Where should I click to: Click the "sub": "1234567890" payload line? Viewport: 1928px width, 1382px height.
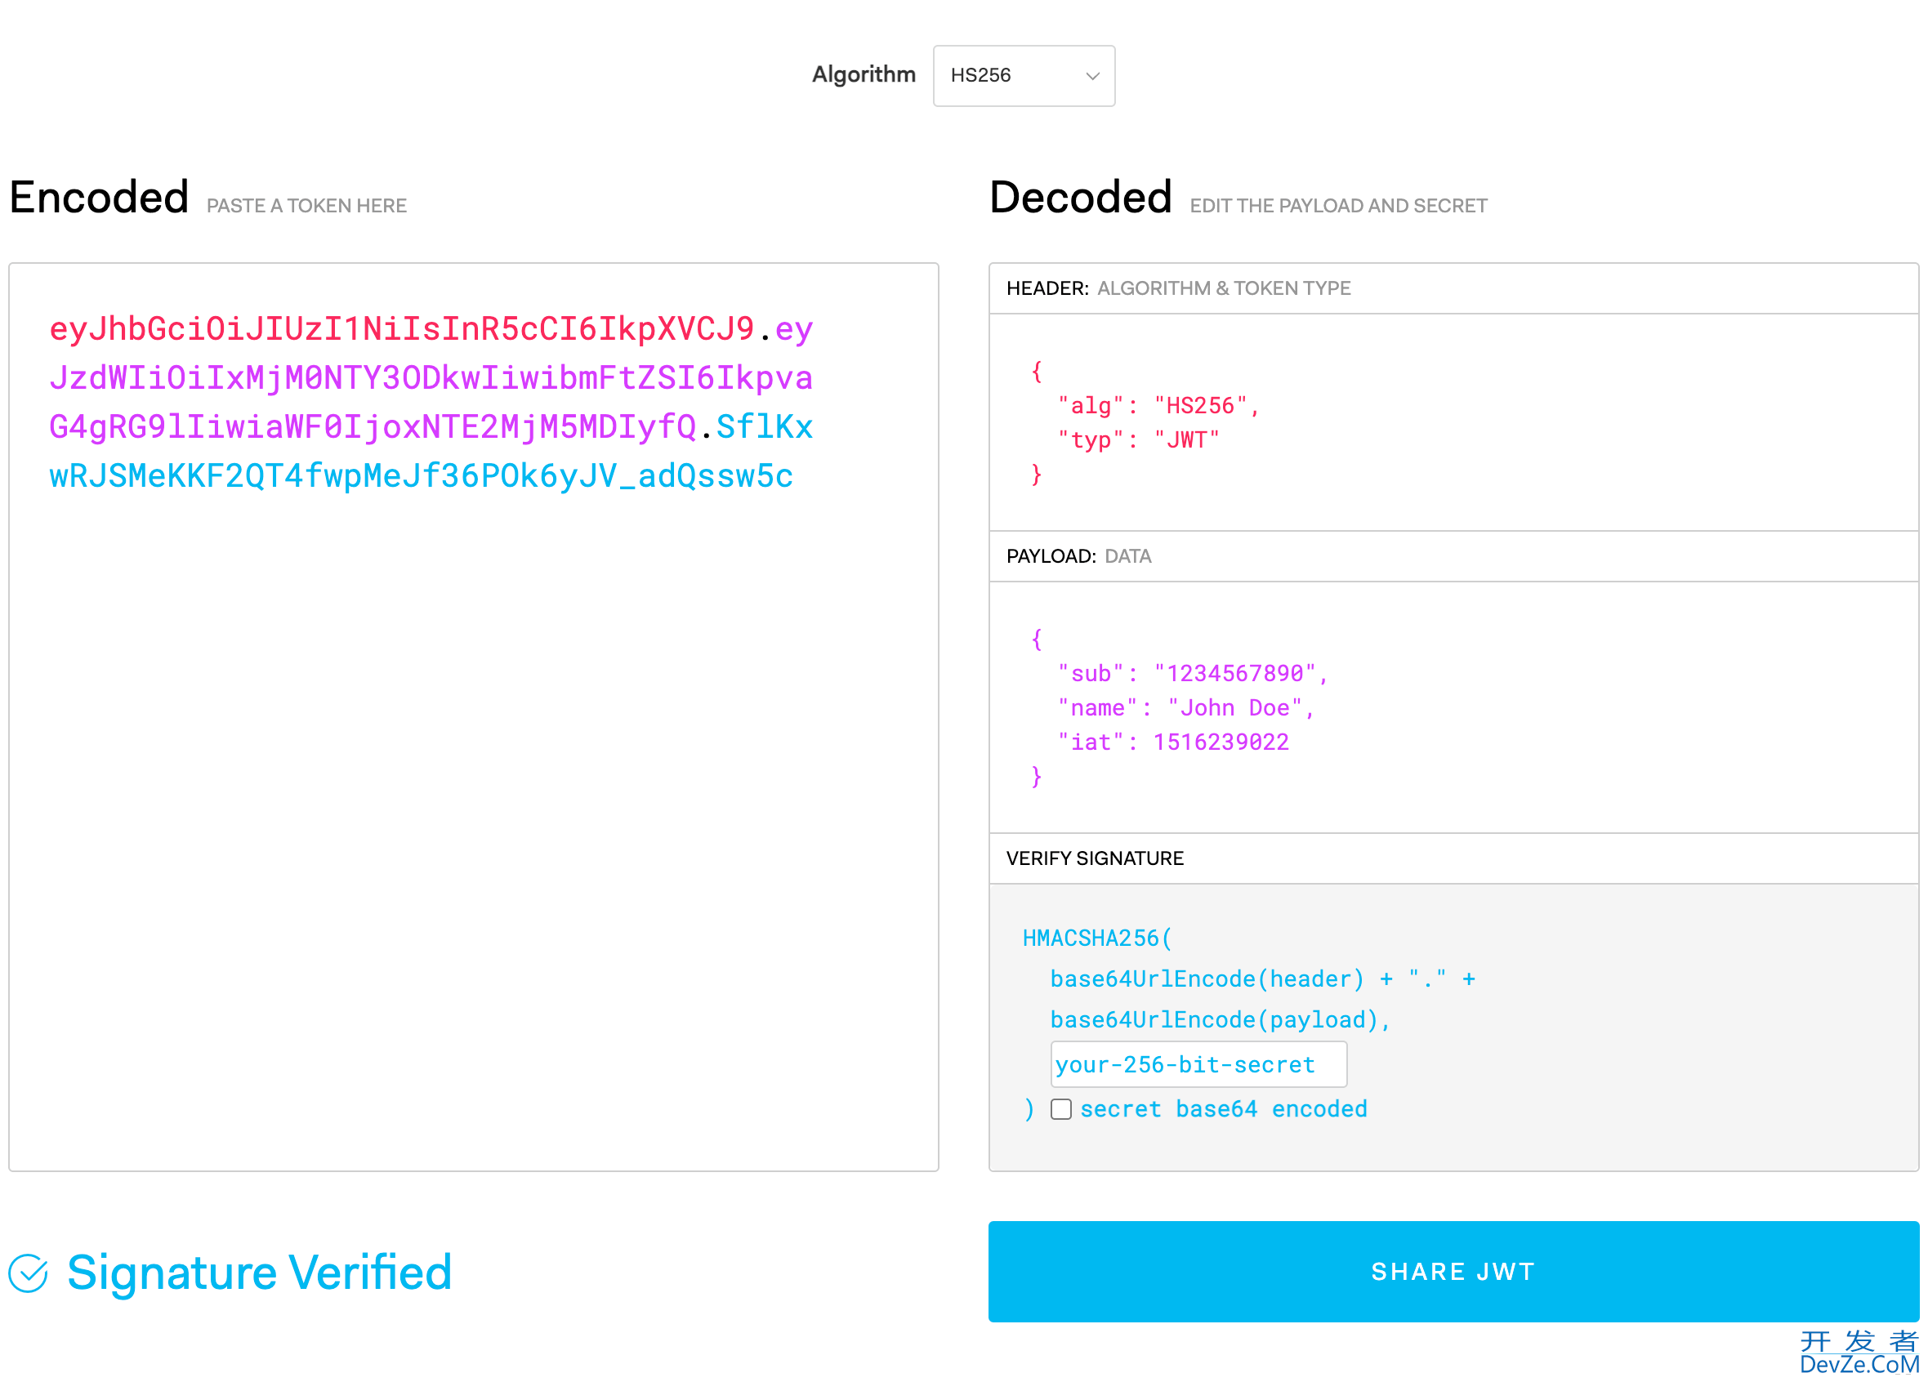click(x=1192, y=673)
